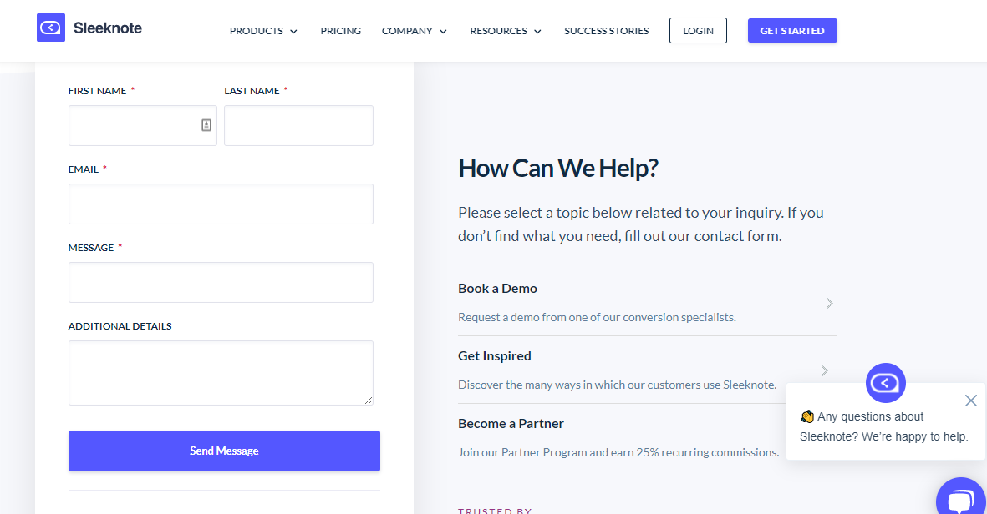Screen dimensions: 987x514
Task: Click the Get Started button
Action: coord(792,31)
